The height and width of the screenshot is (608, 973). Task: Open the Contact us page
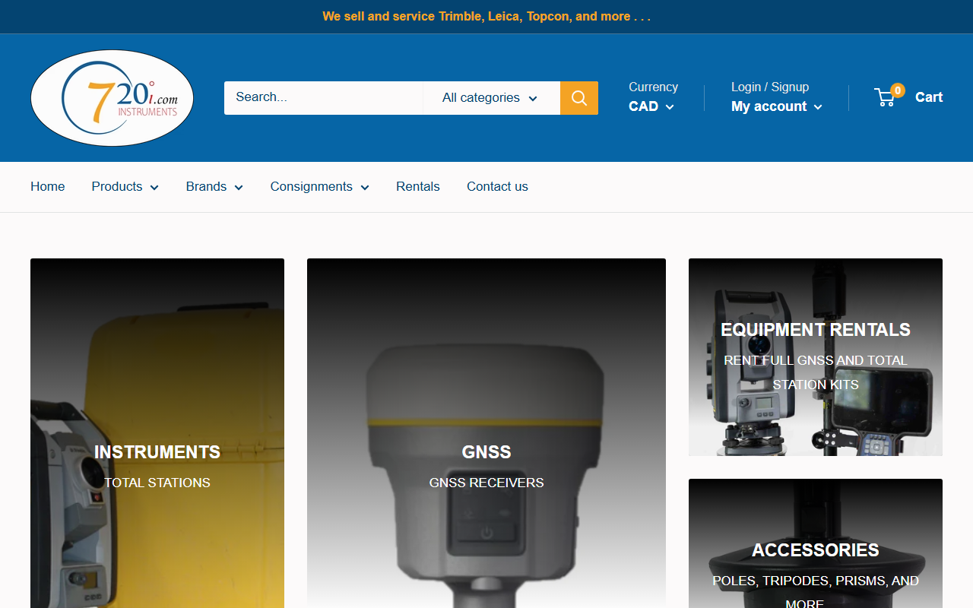point(497,186)
